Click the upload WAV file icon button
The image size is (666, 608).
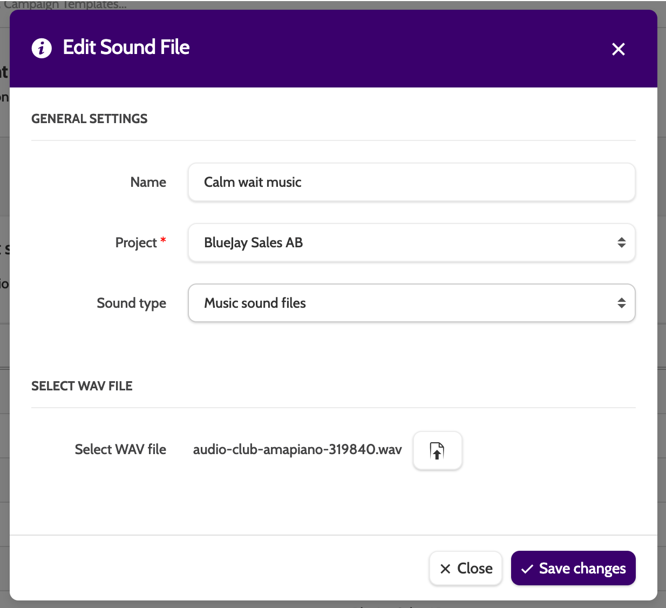[x=437, y=450]
